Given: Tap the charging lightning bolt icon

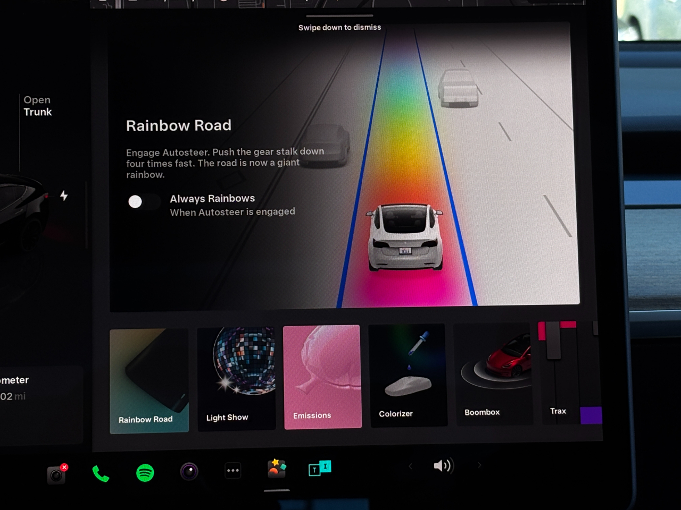Looking at the screenshot, I should 64,195.
